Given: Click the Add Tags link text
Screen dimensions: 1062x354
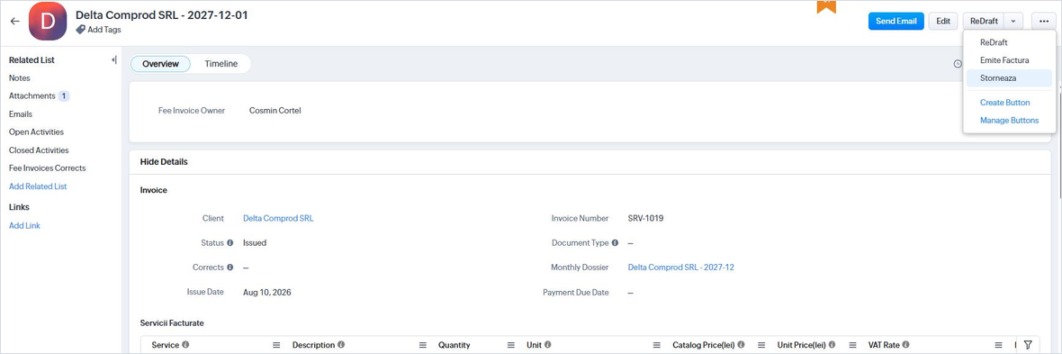Looking at the screenshot, I should pyautogui.click(x=104, y=30).
